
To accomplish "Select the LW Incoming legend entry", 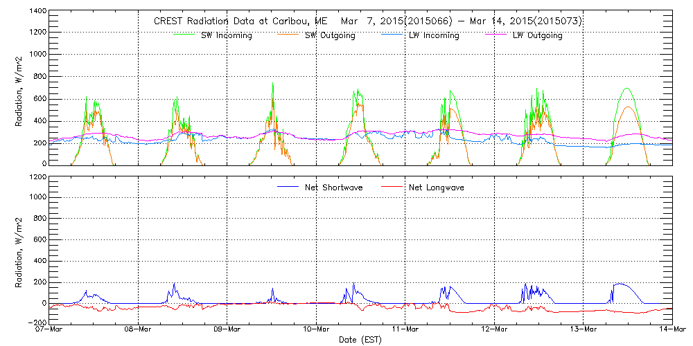I will 432,35.
